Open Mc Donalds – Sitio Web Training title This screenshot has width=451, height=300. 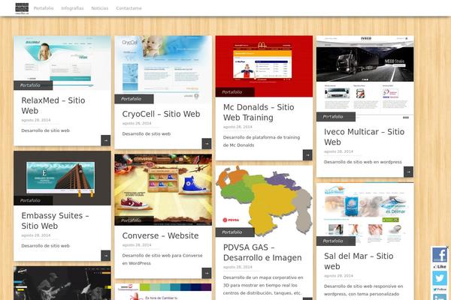[259, 112]
